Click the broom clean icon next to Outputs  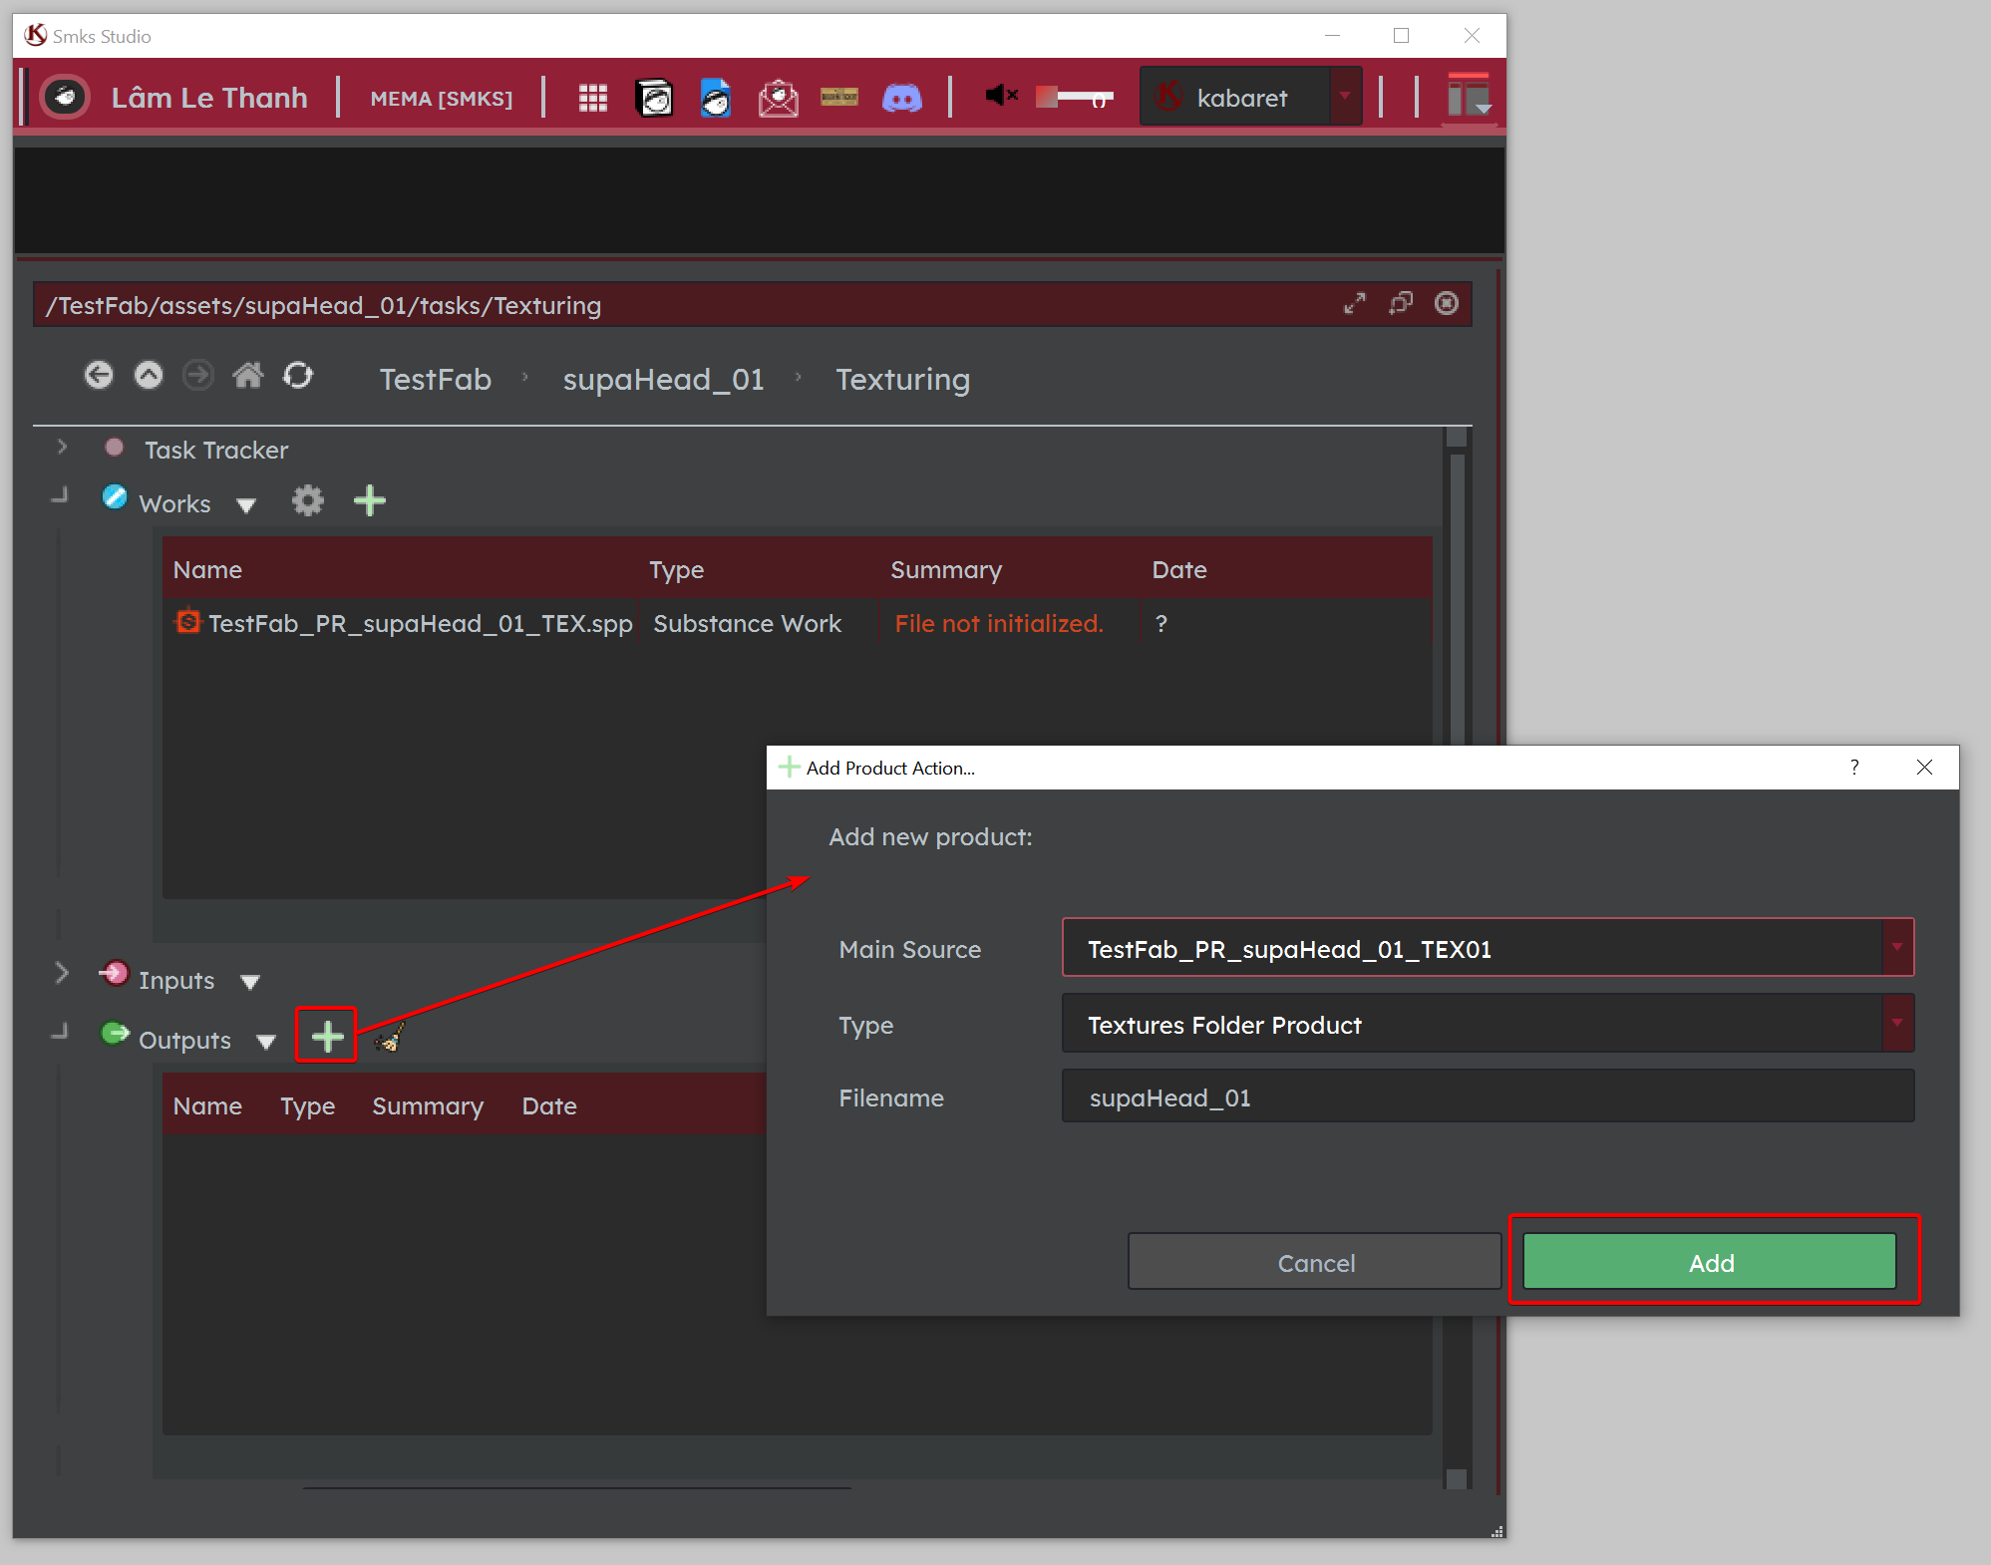click(390, 1037)
